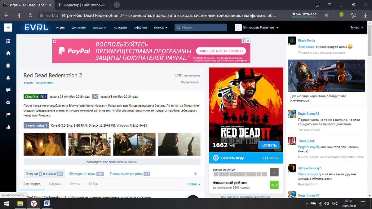Open first screenshot thumbnail of woman
372x209 pixels.
(45, 144)
